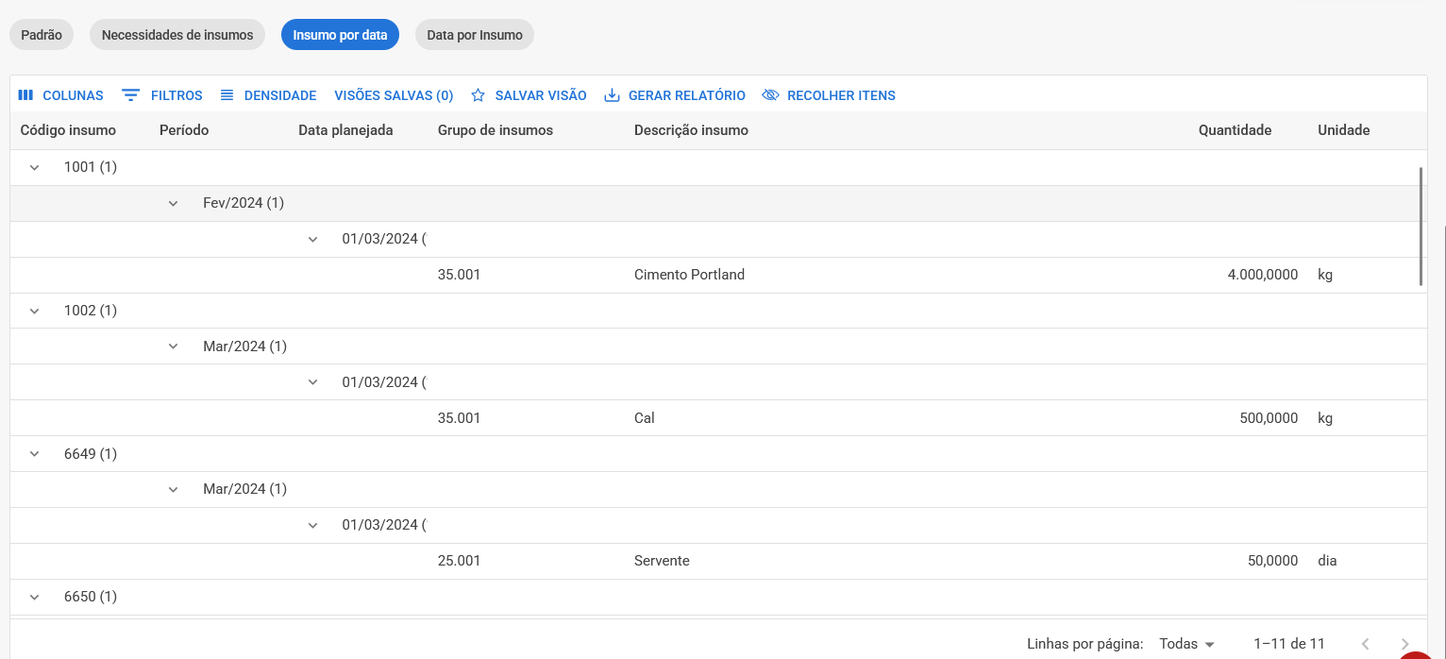
Task: Collapse the Fev/2024 (1) group chevron
Action: pos(174,203)
